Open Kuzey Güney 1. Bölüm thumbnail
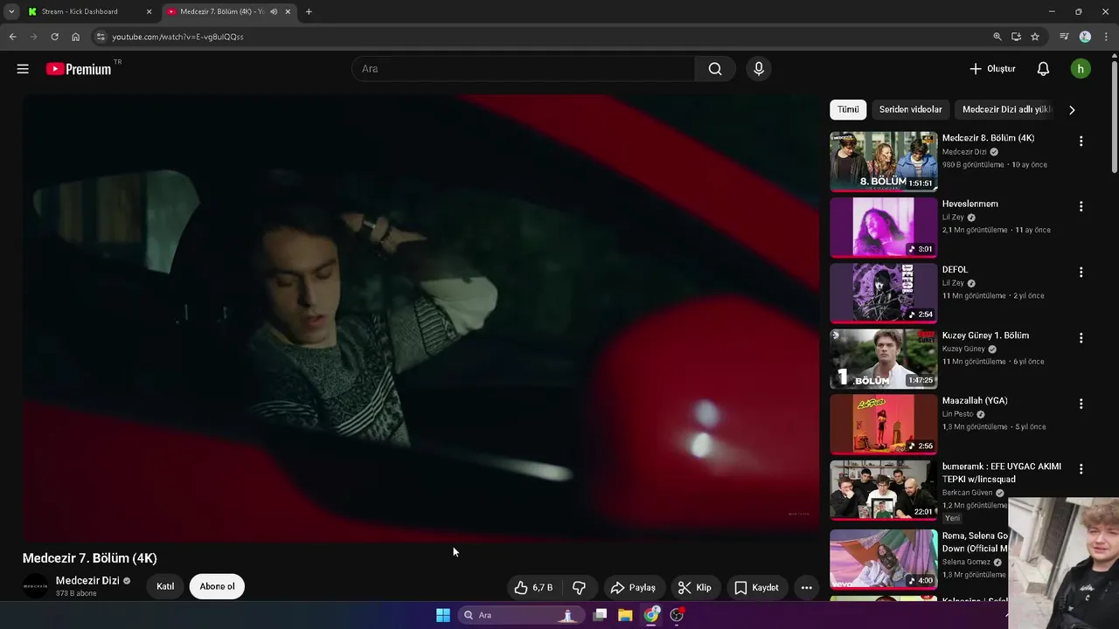The height and width of the screenshot is (629, 1119). 883,359
